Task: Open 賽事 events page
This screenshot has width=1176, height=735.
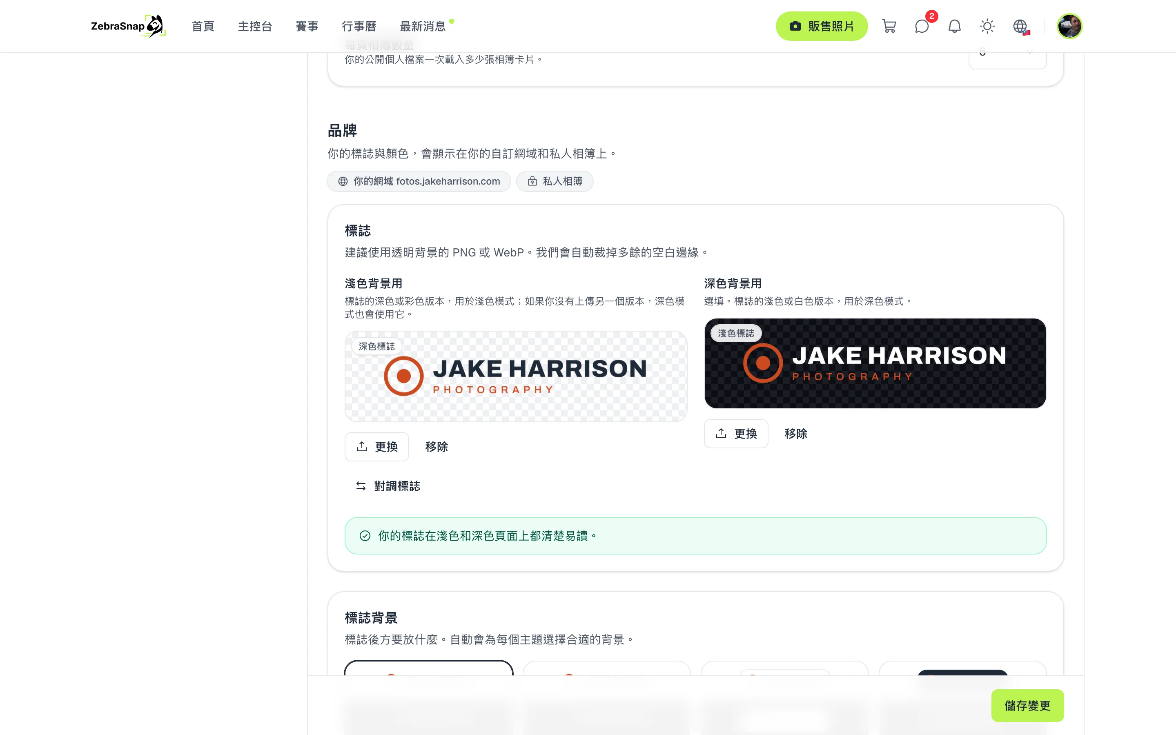Action: point(307,26)
